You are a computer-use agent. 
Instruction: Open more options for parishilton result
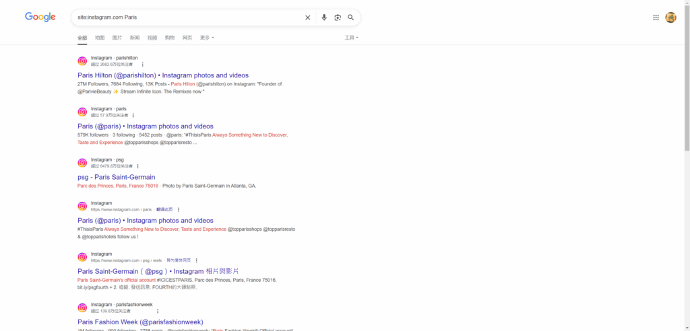[142, 65]
